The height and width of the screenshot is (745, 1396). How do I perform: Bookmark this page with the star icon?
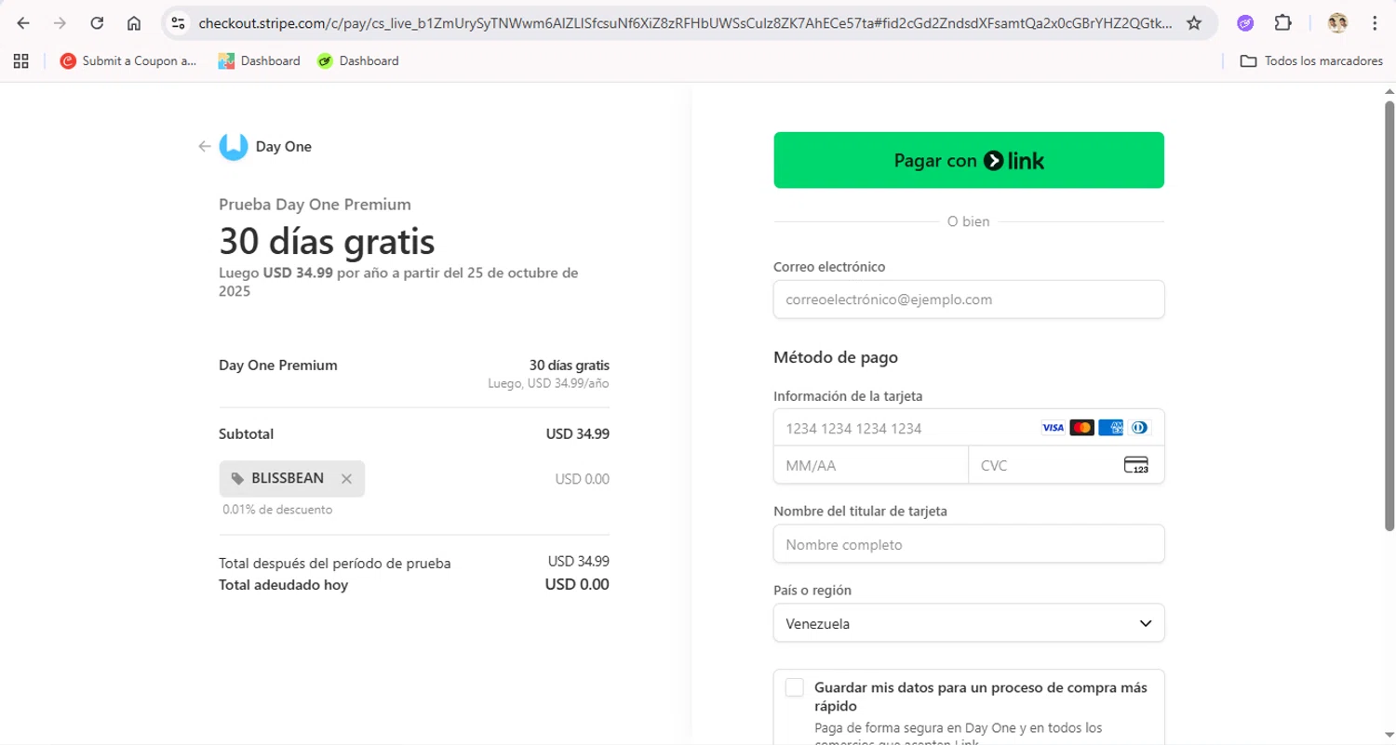(1194, 23)
